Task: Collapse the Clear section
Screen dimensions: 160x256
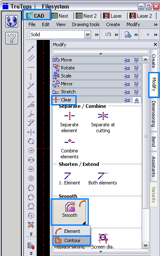Action: (137, 100)
